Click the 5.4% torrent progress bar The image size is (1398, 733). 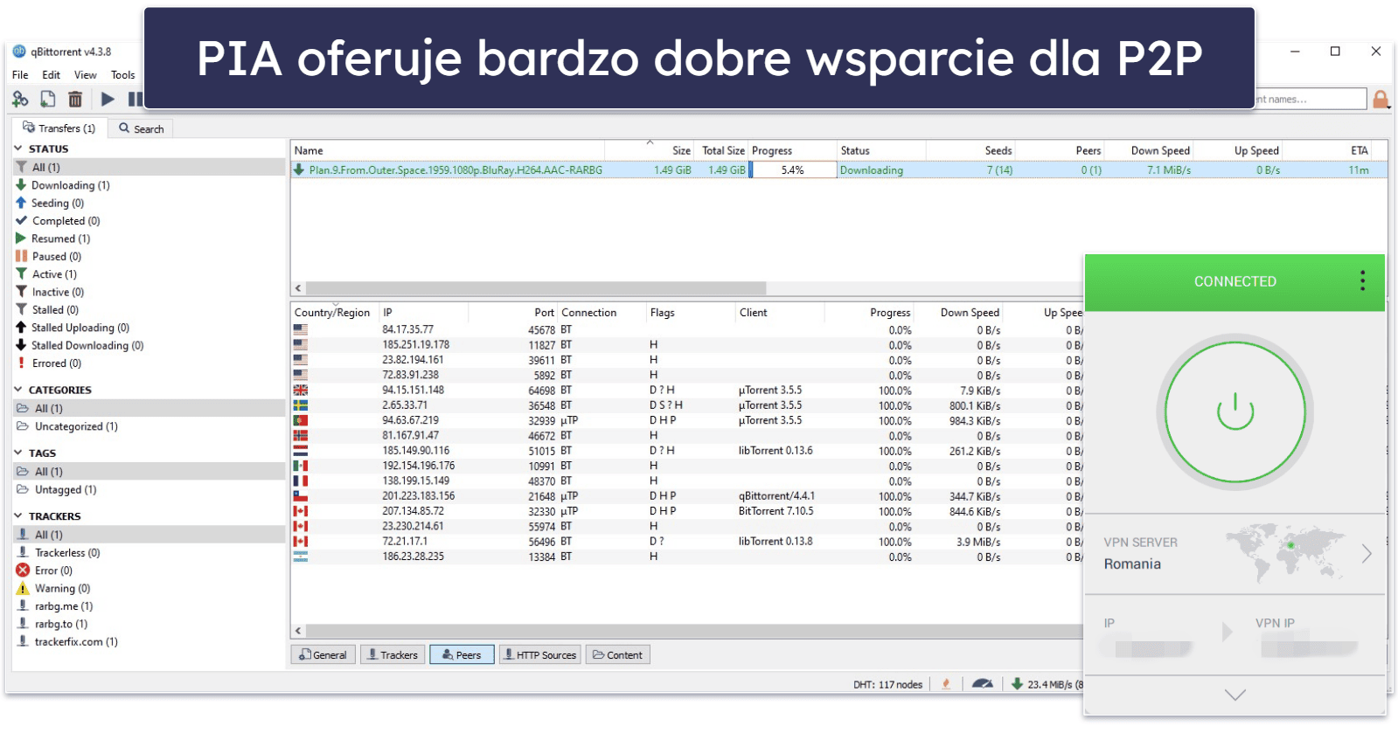(x=792, y=170)
